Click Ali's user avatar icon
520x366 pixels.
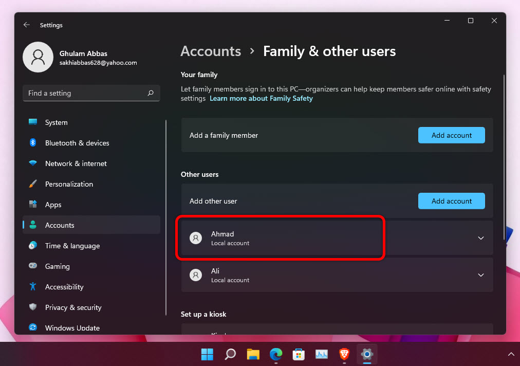196,275
